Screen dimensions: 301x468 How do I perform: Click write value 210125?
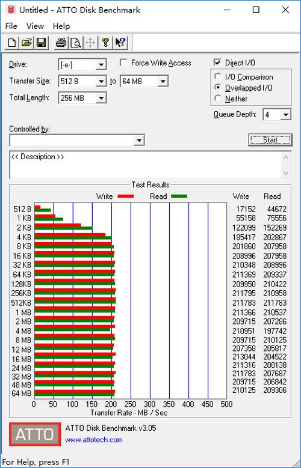pos(244,390)
